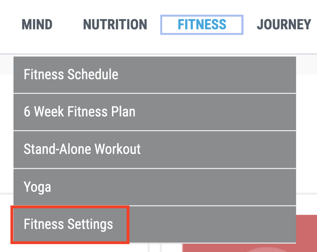Navigate to the Mind section
317x252 pixels.
[37, 25]
